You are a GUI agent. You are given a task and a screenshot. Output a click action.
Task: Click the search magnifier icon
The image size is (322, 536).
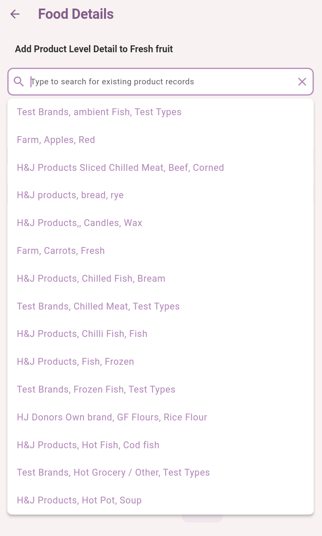[x=19, y=81]
